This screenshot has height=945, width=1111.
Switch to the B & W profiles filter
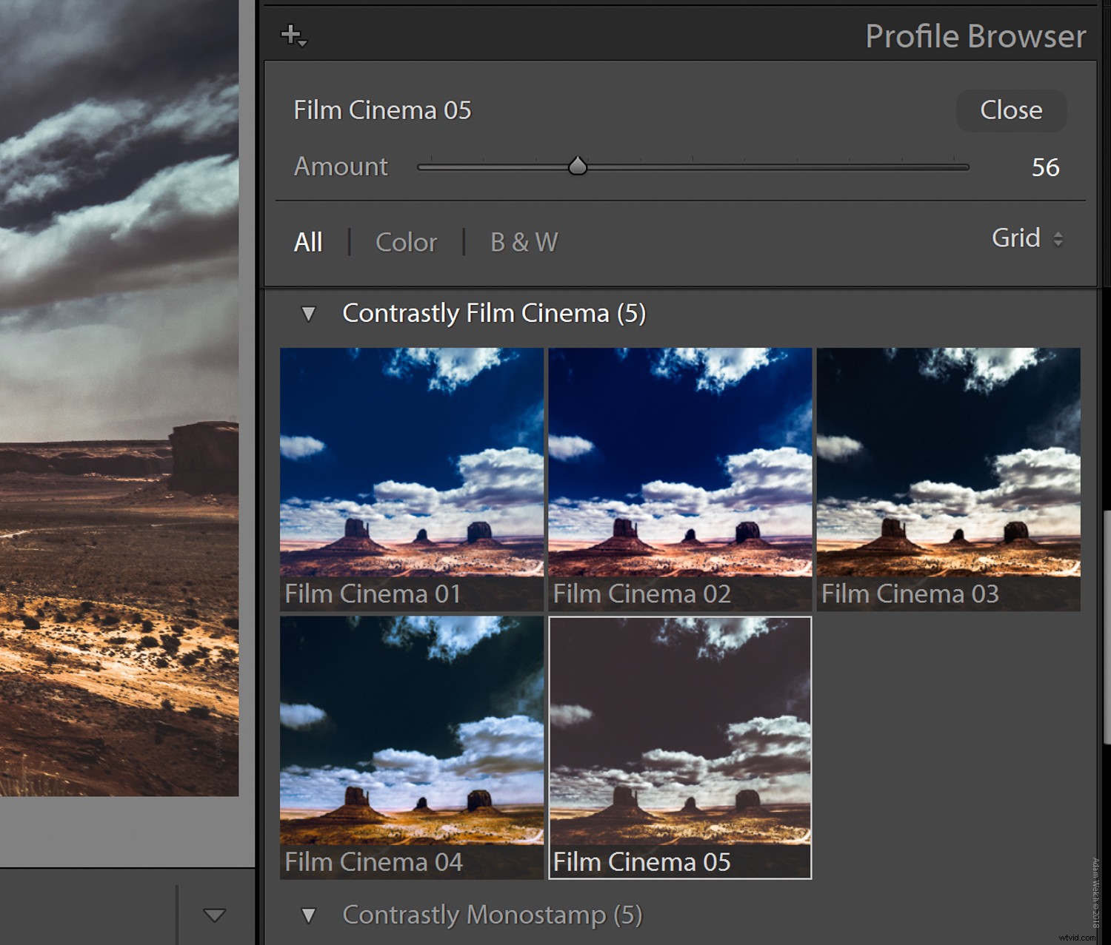point(522,242)
